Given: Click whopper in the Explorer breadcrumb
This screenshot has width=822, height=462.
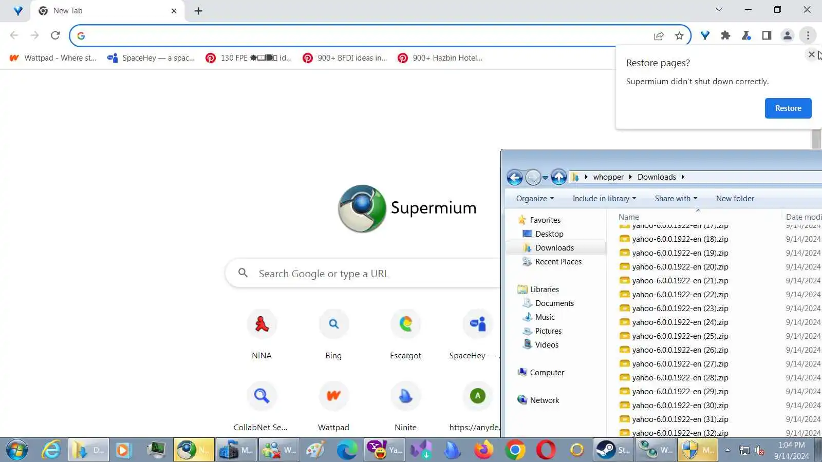Looking at the screenshot, I should (608, 177).
